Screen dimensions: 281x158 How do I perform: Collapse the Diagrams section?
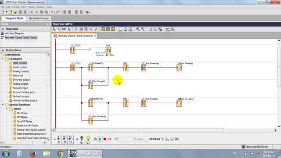(3, 29)
